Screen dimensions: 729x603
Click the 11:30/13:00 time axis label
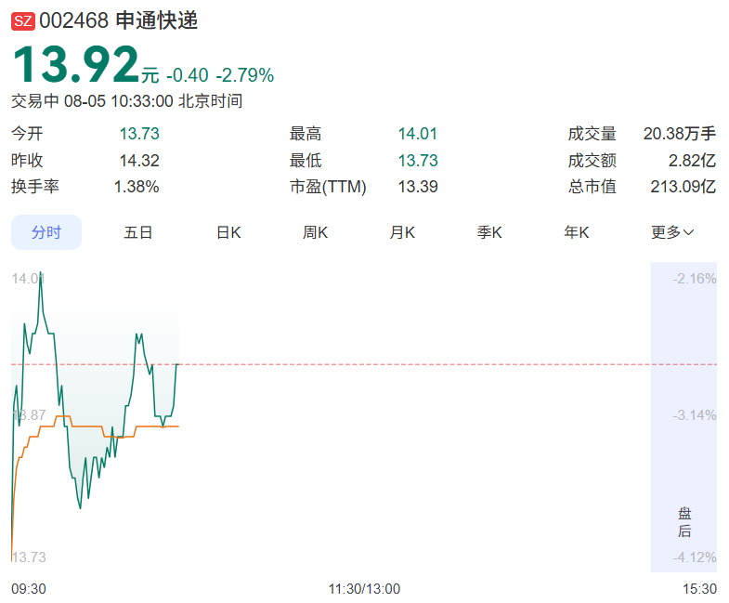(x=364, y=589)
